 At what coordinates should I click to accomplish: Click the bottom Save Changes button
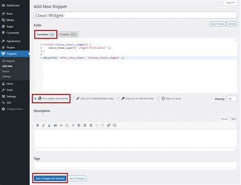coord(77,178)
